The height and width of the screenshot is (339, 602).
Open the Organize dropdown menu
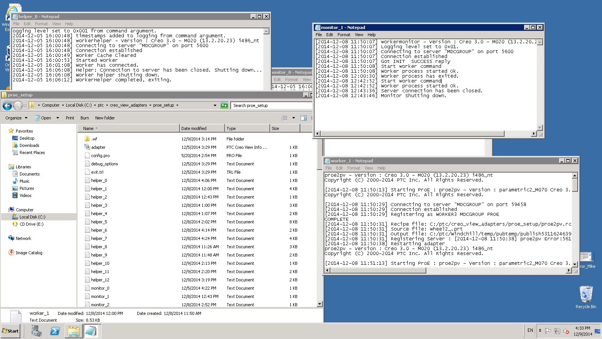click(17, 118)
